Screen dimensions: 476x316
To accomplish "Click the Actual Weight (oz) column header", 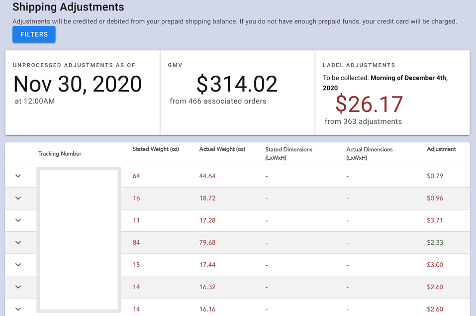I will tap(222, 149).
